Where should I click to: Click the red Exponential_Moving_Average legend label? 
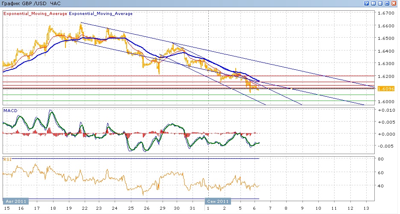pos(36,14)
